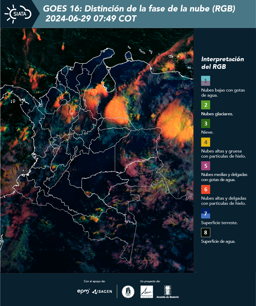Click the Alcaldía de Medellín logo
This screenshot has height=306, width=256.
tap(168, 291)
